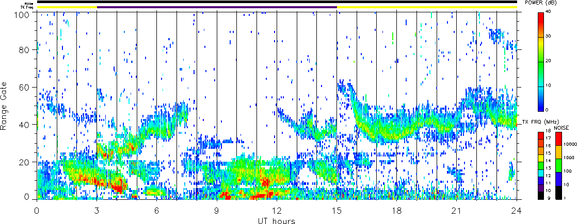Viewport: 577px width, 224px height.
Task: Click the "9" label at the TX FRQ legend bottom
Action: [549, 198]
